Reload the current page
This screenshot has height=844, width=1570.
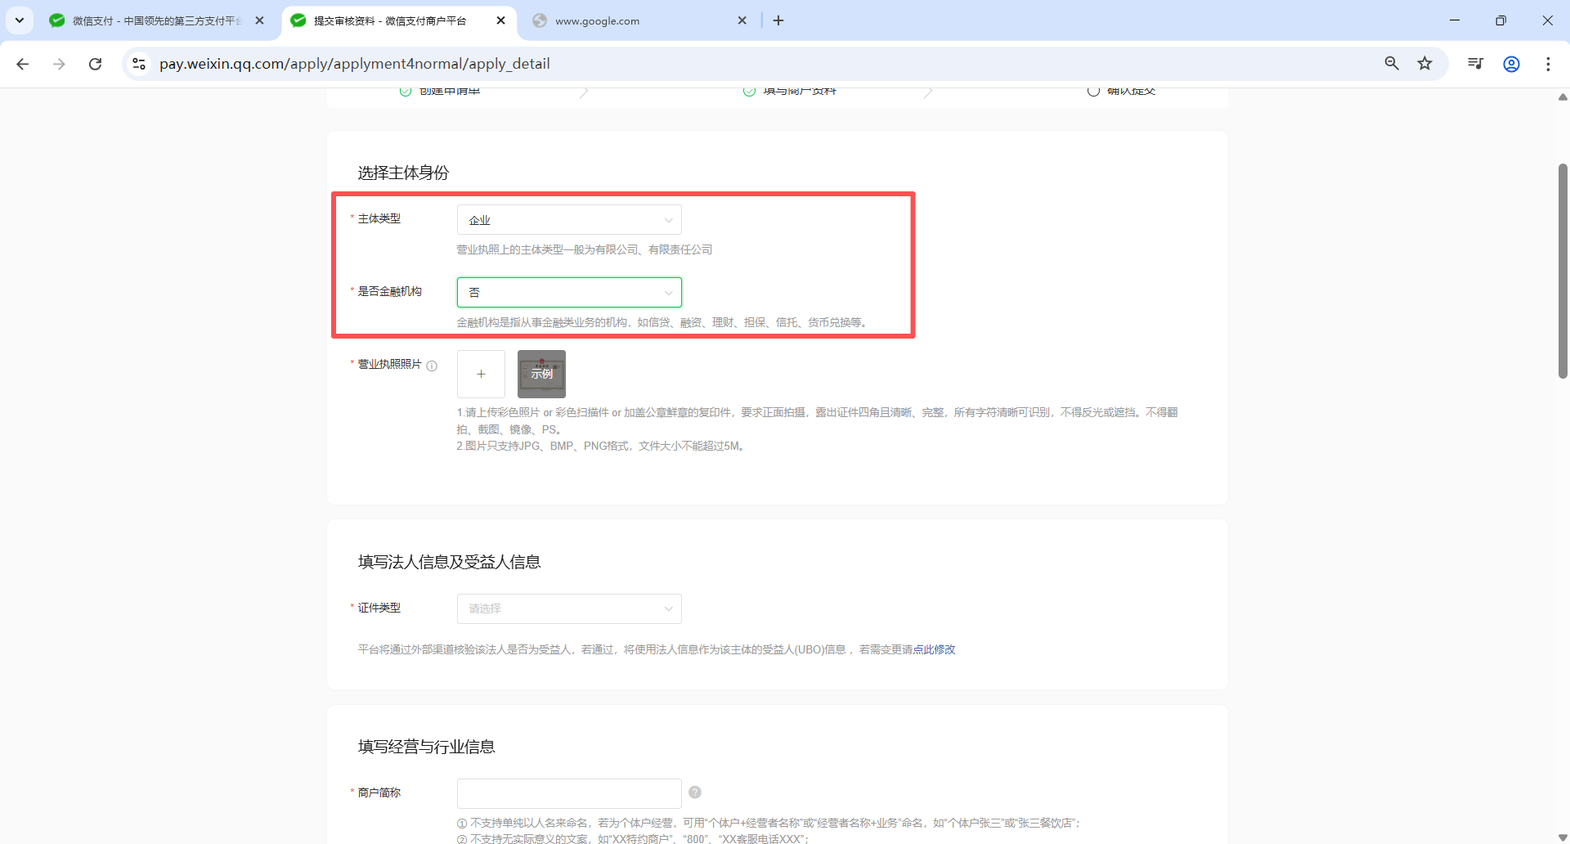[95, 64]
